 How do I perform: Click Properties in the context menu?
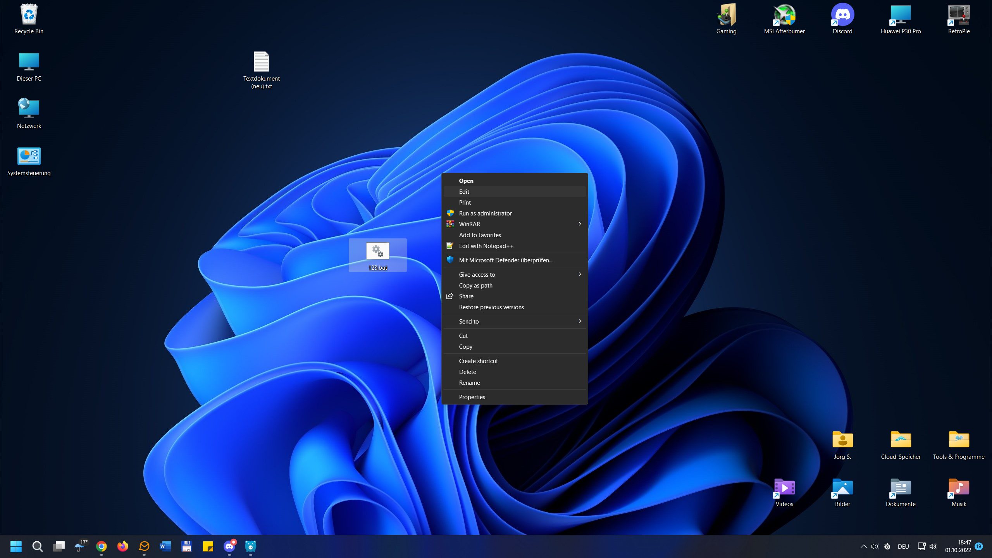pos(472,397)
